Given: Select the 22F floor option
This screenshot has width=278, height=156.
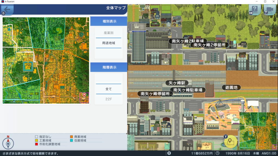Looking at the screenshot, I should [108, 99].
